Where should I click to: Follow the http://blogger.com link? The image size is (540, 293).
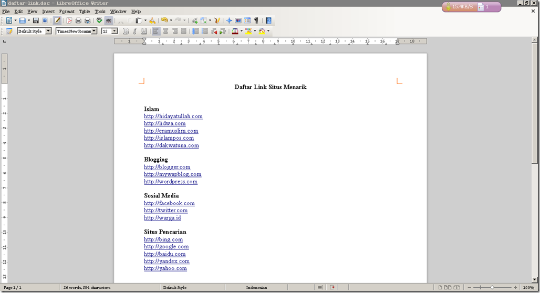click(x=167, y=167)
